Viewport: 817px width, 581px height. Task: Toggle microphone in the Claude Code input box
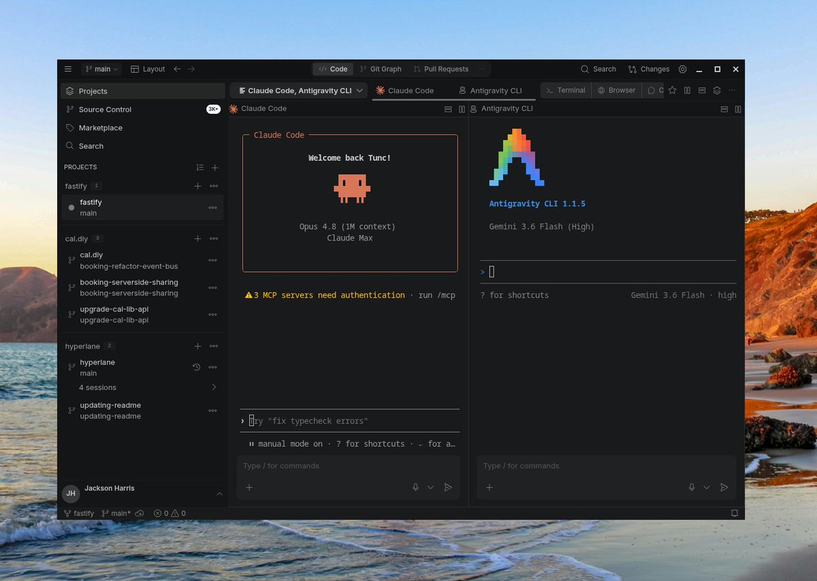coord(415,487)
